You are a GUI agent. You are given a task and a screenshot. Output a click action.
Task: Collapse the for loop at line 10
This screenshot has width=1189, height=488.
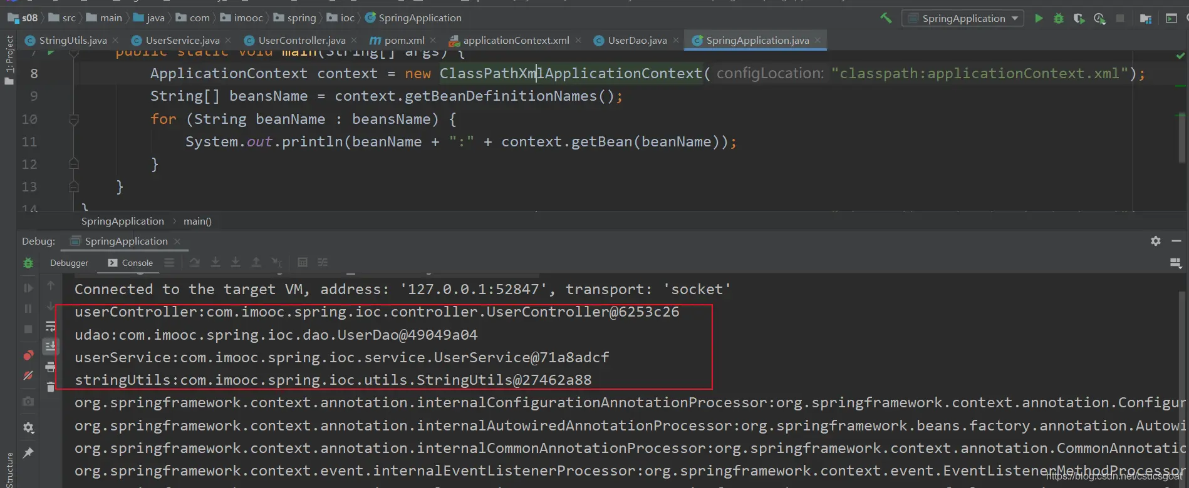tap(73, 119)
